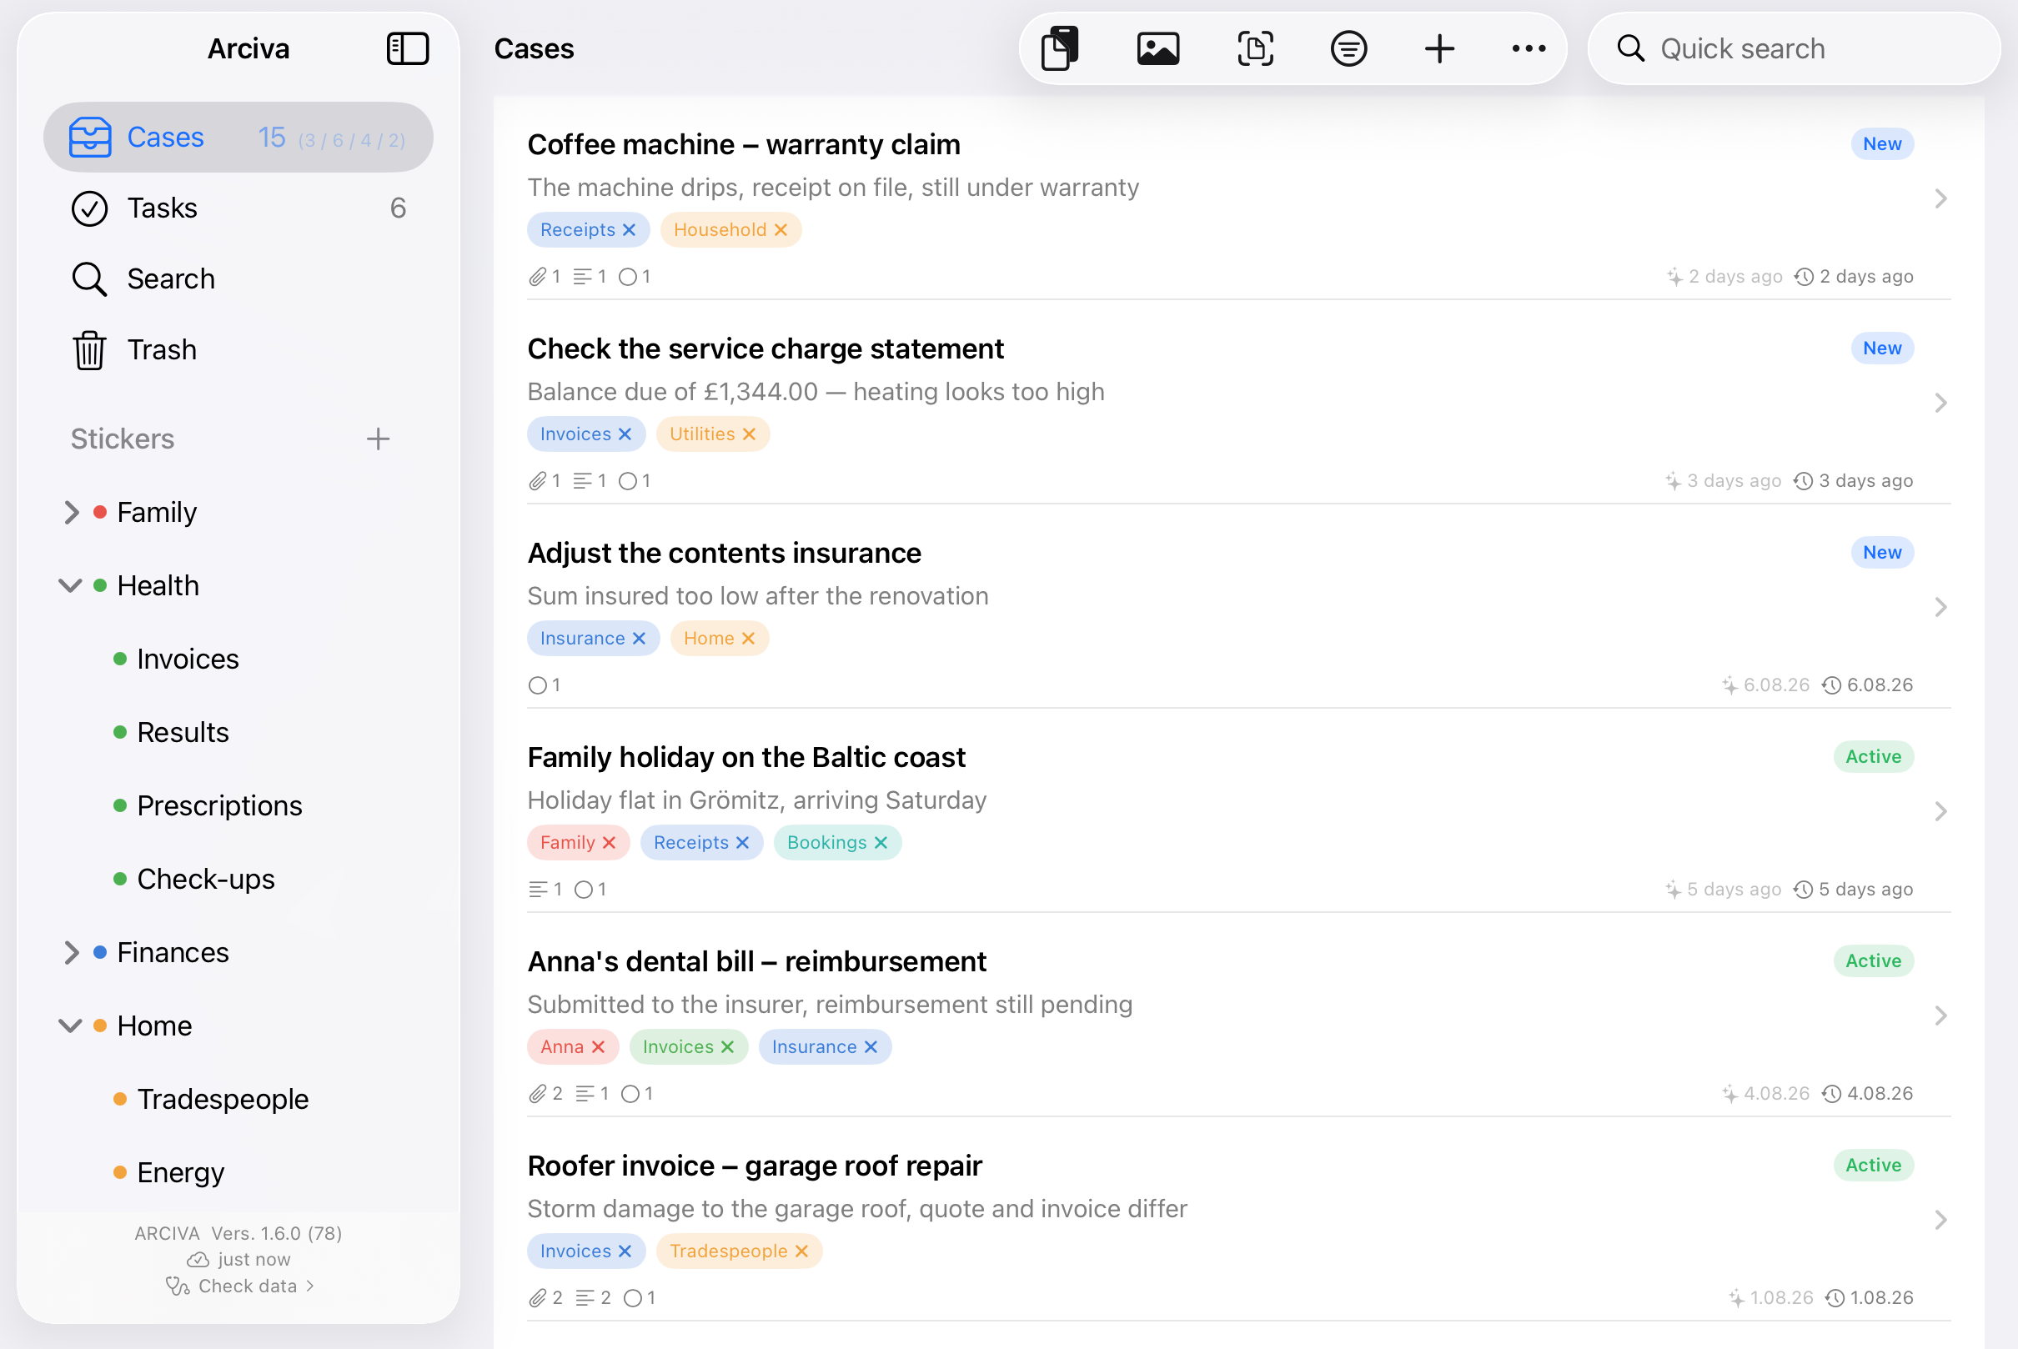Remove Family tag from Baltic holiday case
This screenshot has width=2018, height=1349.
pyautogui.click(x=609, y=842)
